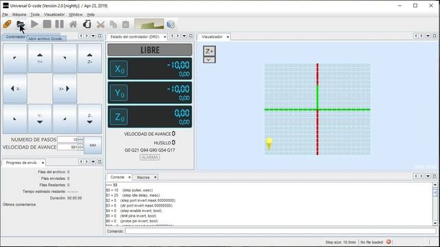
Task: Jog the X- axis left
Action: pos(15,89)
